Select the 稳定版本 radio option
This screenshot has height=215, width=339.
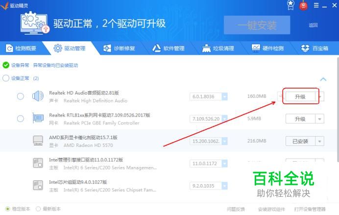click(x=8, y=209)
